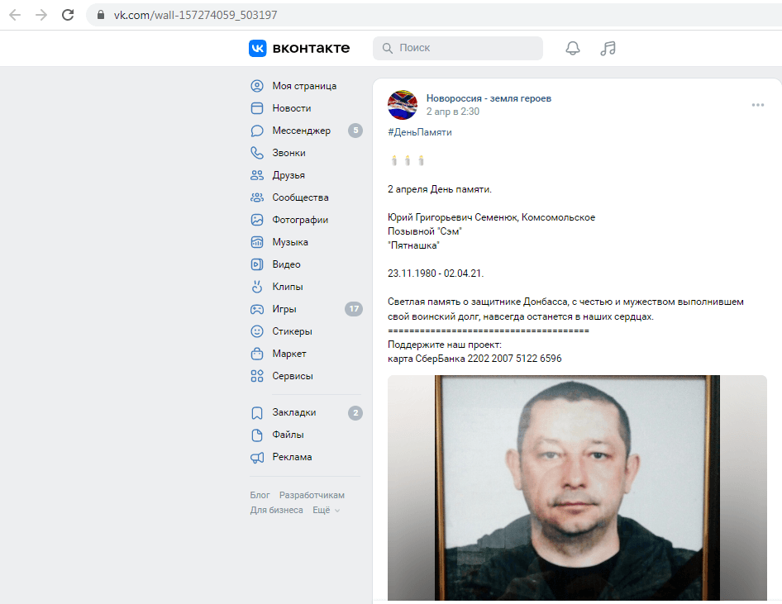The width and height of the screenshot is (782, 604).
Task: Click the community avatar image
Action: click(x=403, y=105)
